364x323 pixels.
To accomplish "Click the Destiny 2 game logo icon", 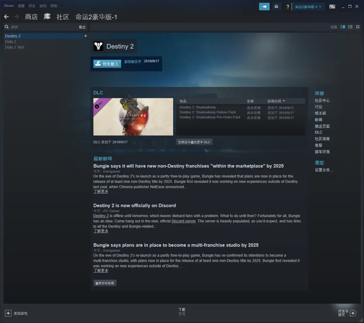I will pyautogui.click(x=98, y=46).
